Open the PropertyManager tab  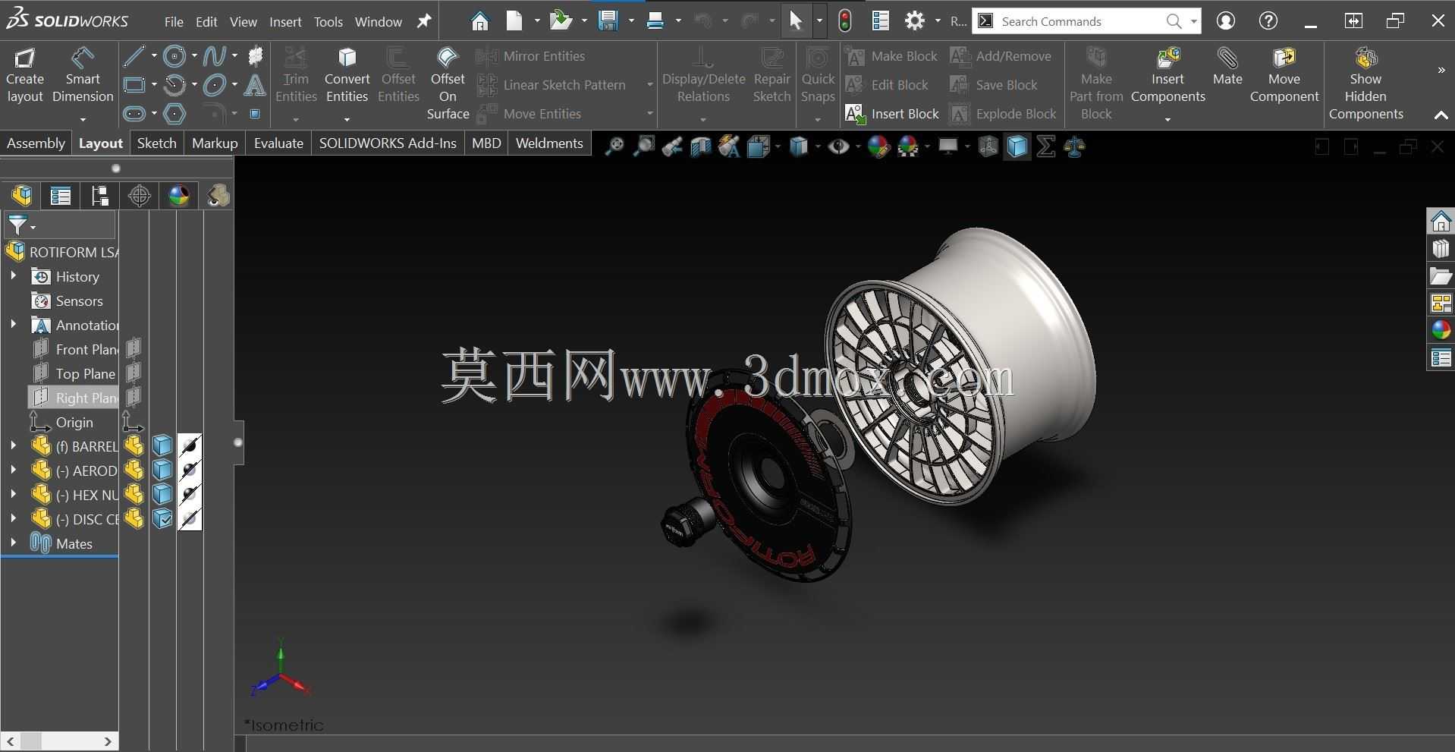tap(61, 196)
